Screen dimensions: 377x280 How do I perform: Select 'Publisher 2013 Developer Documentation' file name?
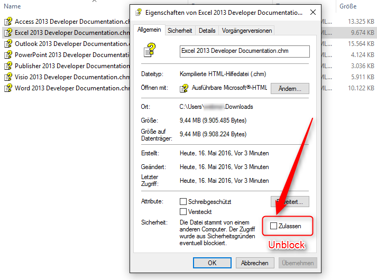[72, 66]
